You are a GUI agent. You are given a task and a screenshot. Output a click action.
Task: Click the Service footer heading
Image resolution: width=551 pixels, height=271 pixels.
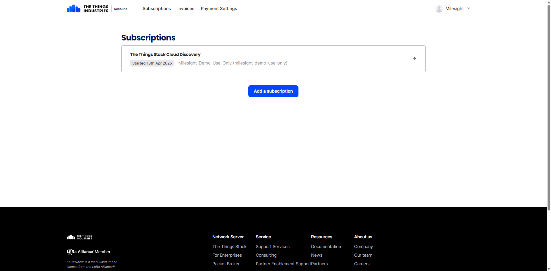(263, 237)
